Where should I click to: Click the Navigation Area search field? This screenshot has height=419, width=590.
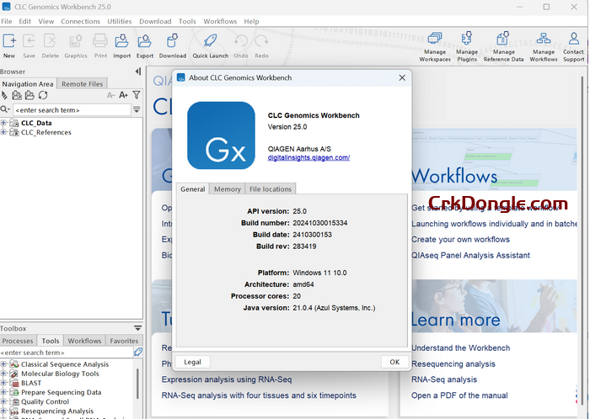coord(72,110)
